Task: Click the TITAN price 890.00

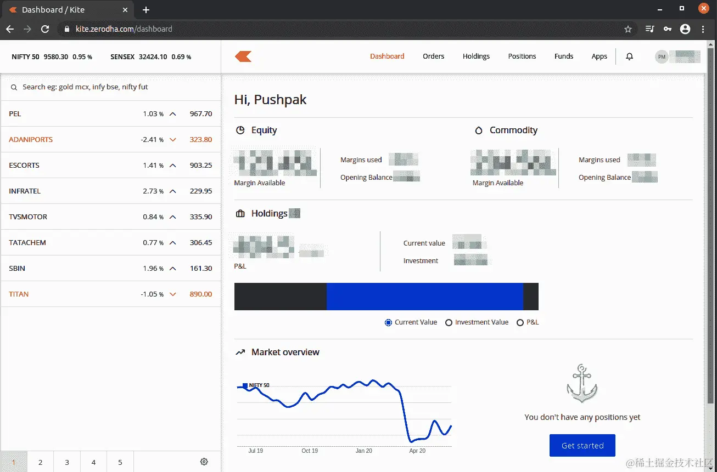Action: coord(201,294)
